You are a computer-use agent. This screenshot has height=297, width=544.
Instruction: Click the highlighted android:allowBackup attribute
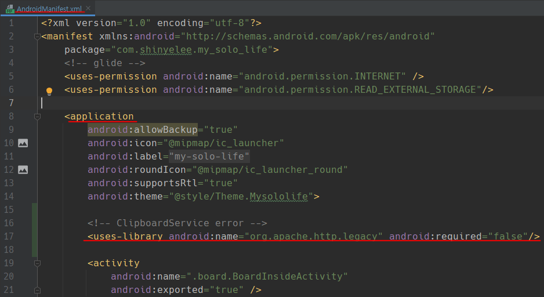(143, 130)
